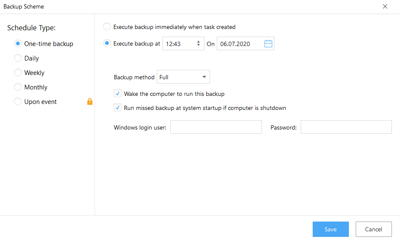Viewport: 400px width, 245px height.
Task: Open the Backup method dropdown
Action: (x=183, y=77)
